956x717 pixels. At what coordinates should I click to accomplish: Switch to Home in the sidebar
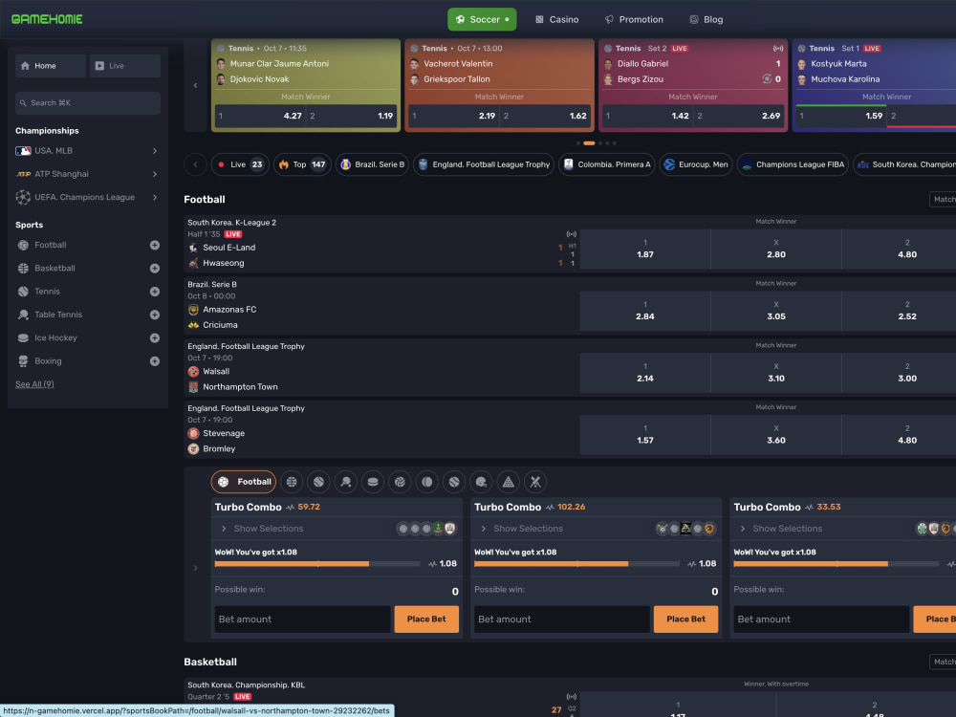(x=51, y=66)
